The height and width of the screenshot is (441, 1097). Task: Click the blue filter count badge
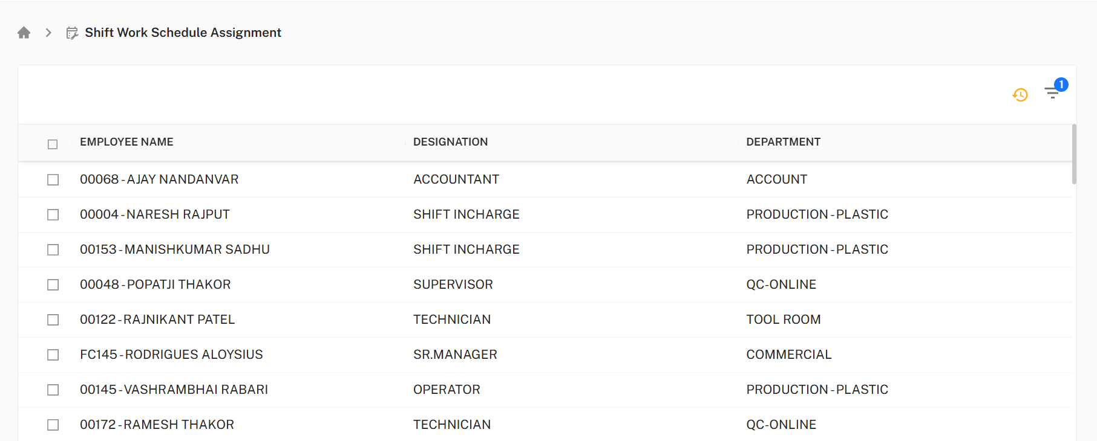pyautogui.click(x=1061, y=85)
